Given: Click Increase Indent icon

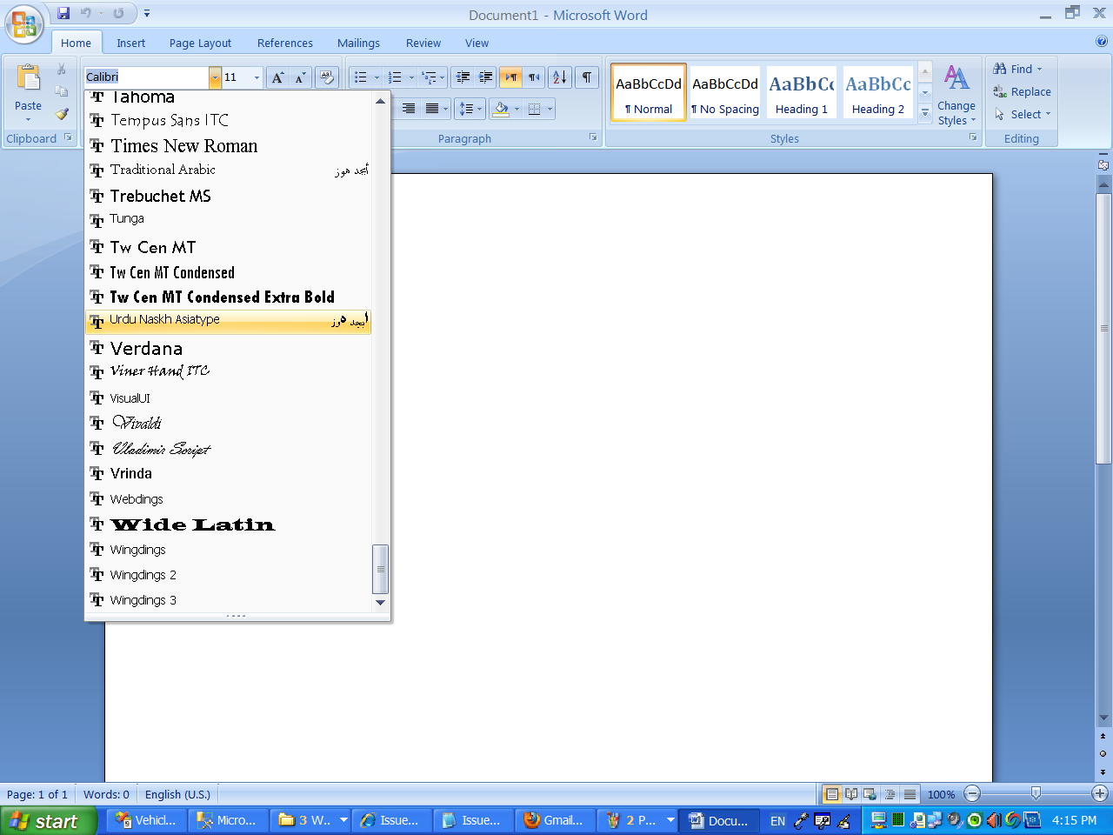Looking at the screenshot, I should point(485,77).
